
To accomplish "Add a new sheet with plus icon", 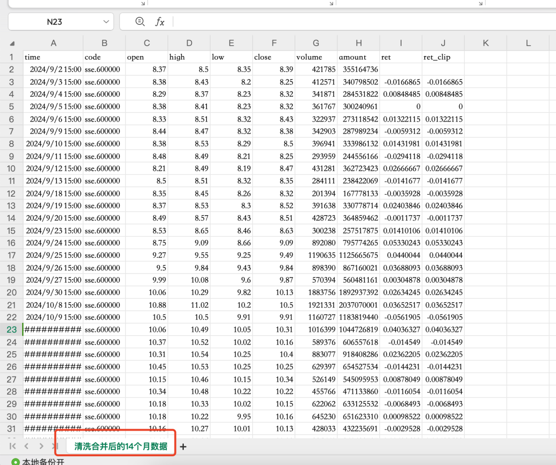I will (x=183, y=446).
